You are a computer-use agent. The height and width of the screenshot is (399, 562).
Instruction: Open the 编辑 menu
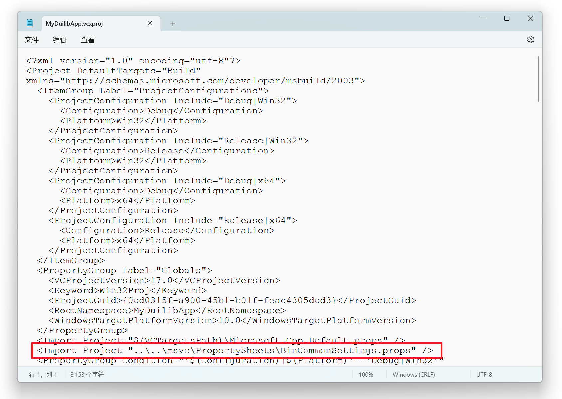pyautogui.click(x=60, y=40)
